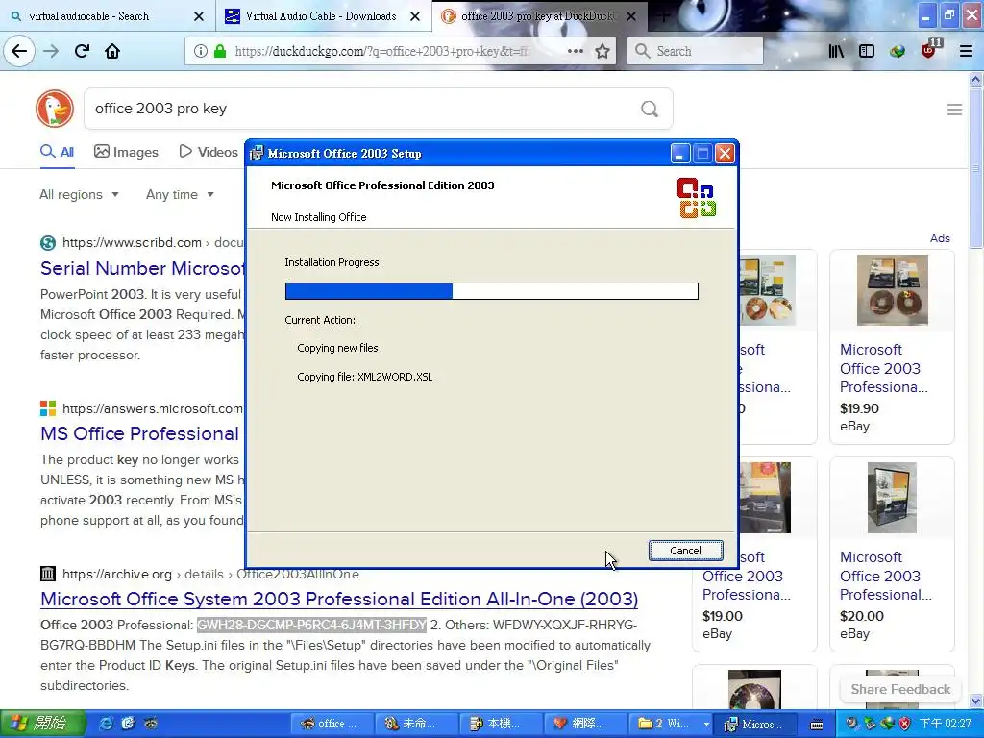Screen dimensions: 984x738
Task: Bookmark this page with the star icon
Action: [x=603, y=51]
